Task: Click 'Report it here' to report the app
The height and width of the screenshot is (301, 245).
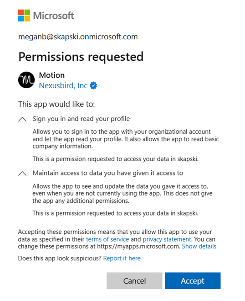Action: pyautogui.click(x=122, y=259)
